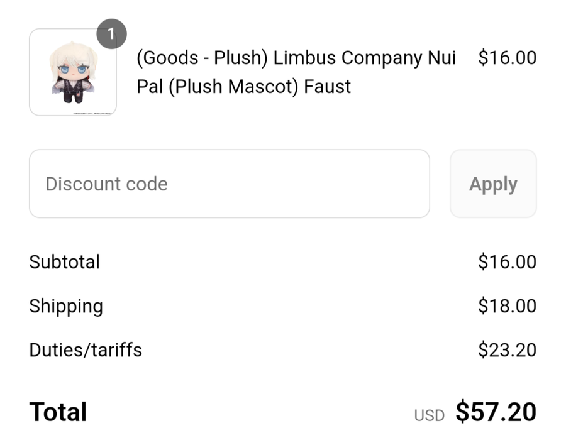
Task: Click the Apply discount button
Action: coord(493,184)
